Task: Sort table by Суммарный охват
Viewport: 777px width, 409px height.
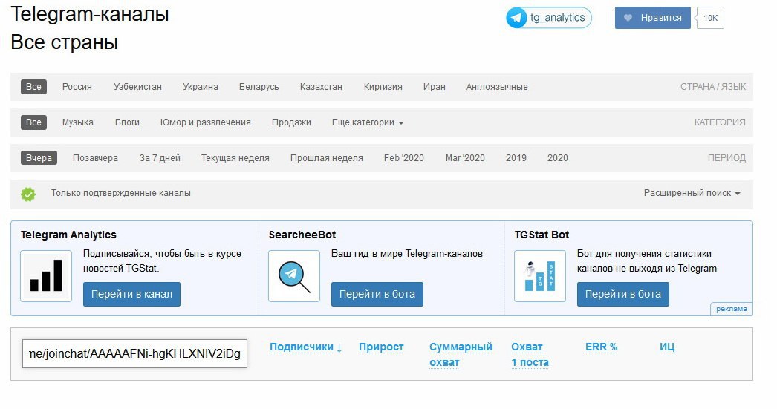Action: 461,355
